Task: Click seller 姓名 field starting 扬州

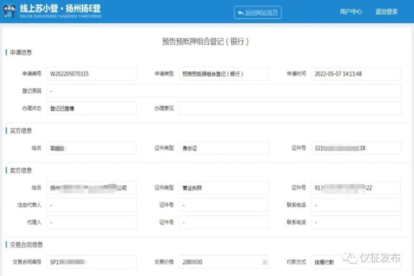Action: tap(92, 187)
